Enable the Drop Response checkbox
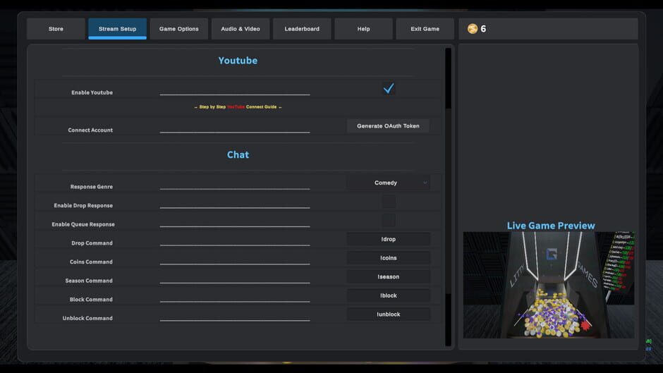 click(x=389, y=202)
